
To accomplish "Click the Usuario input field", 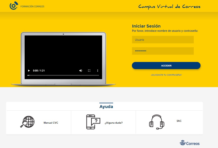I will tap(163, 40).
